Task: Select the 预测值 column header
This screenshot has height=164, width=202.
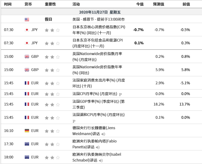Action: coord(159,4)
